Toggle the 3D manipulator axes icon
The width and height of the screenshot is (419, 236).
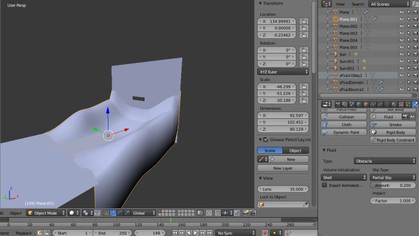point(106,213)
